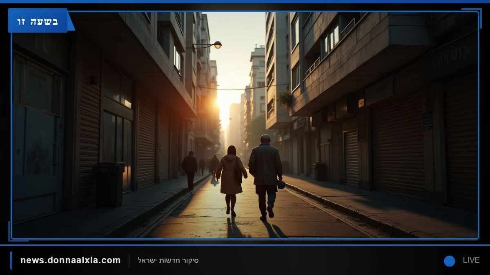Click the blue LIVE indicator dot
Viewport: 490px width, 275px height.
pos(450,261)
